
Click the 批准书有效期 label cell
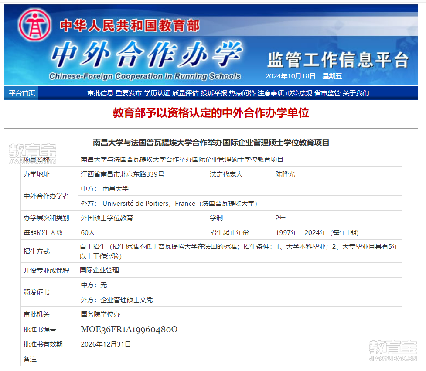49,344
